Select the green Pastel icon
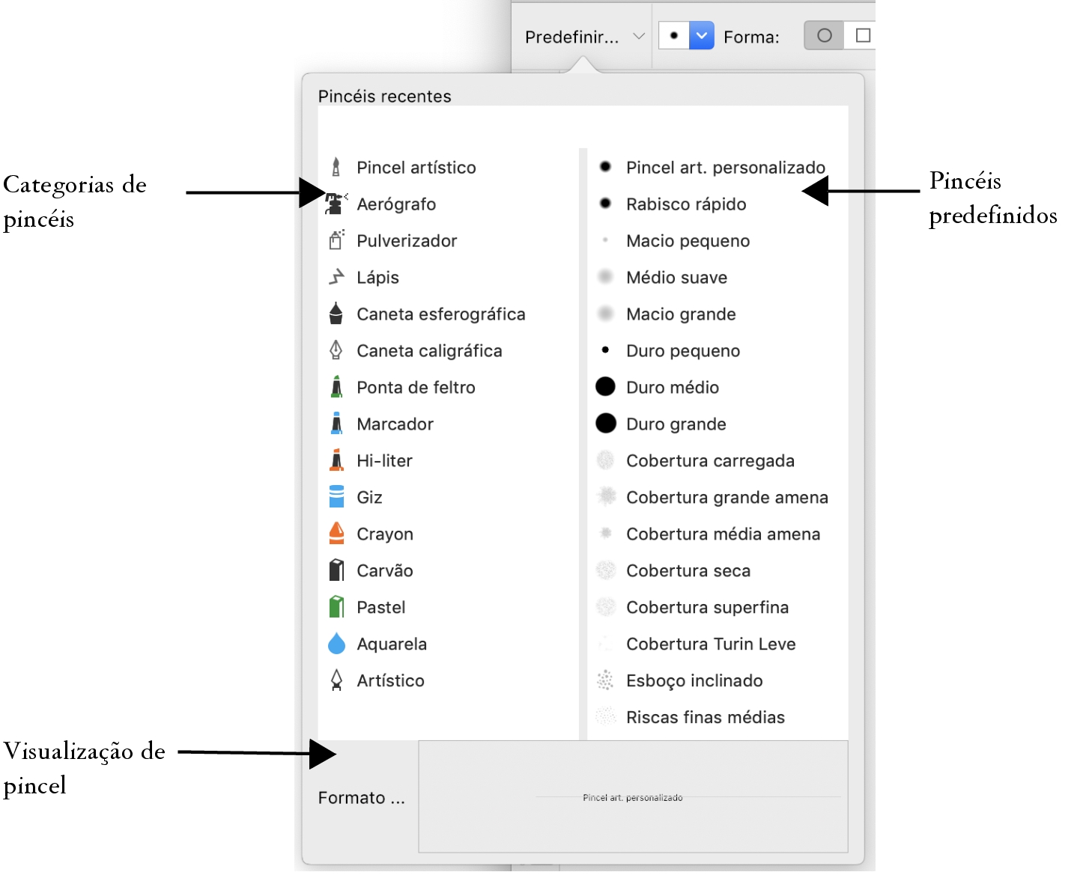1089x875 pixels. pos(336,607)
